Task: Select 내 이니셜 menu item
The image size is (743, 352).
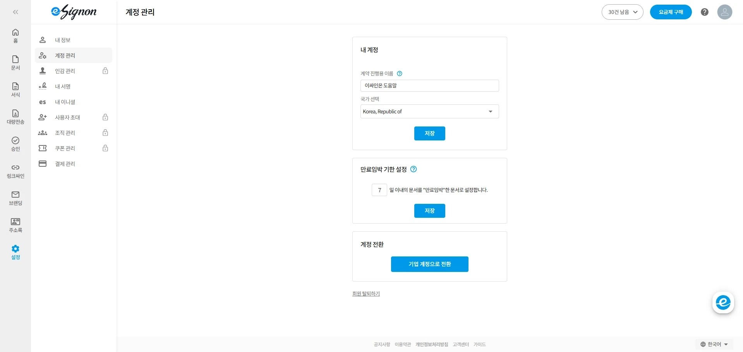Action: (x=74, y=102)
